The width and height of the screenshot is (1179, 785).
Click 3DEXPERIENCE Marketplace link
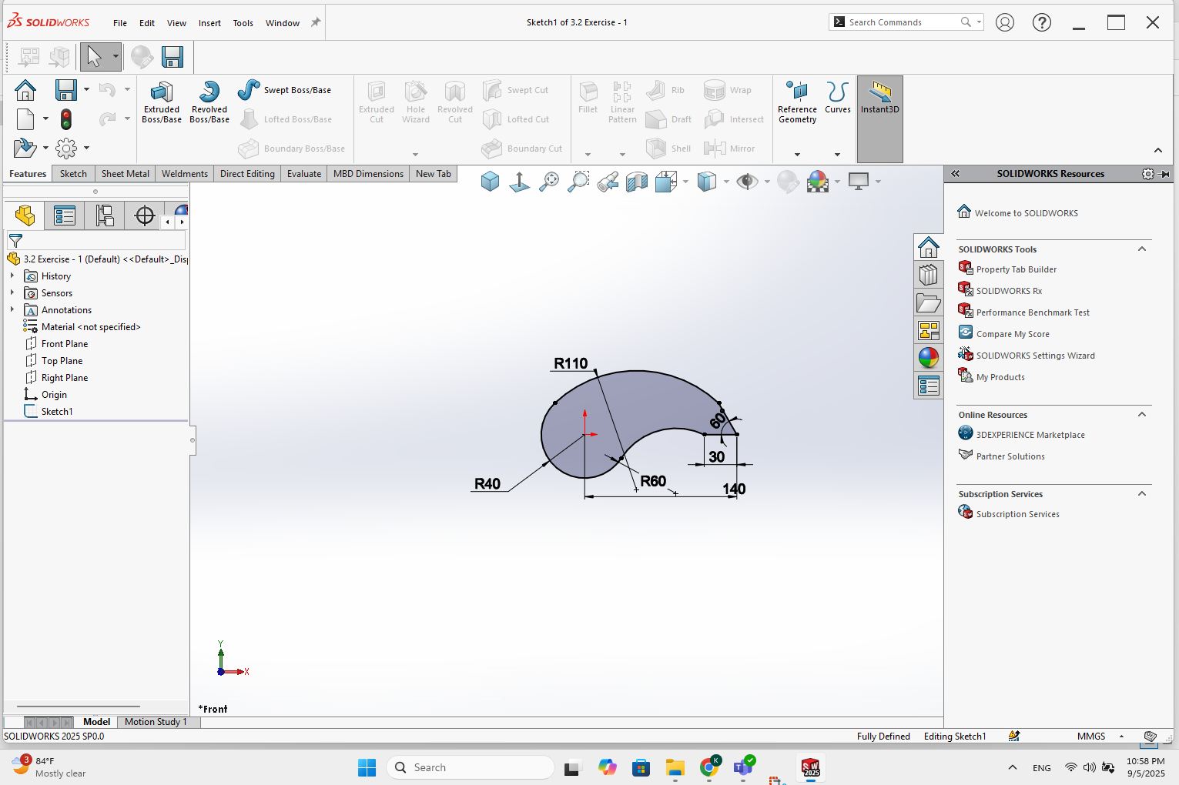[1030, 435]
